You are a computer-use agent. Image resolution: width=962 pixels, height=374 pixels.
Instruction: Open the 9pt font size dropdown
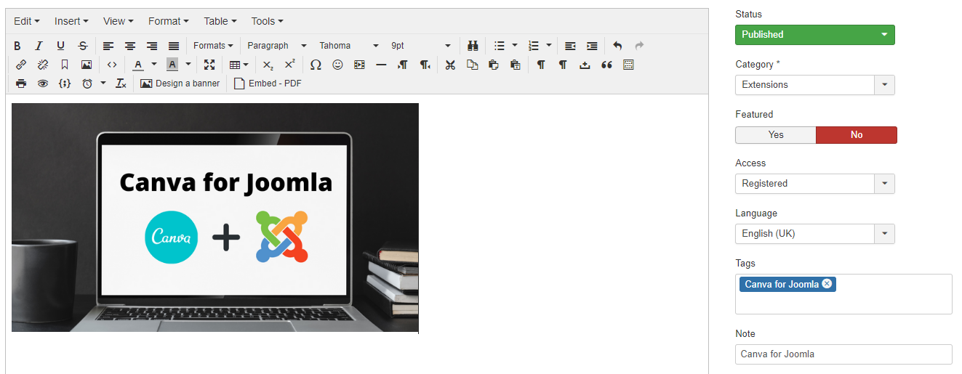(420, 46)
